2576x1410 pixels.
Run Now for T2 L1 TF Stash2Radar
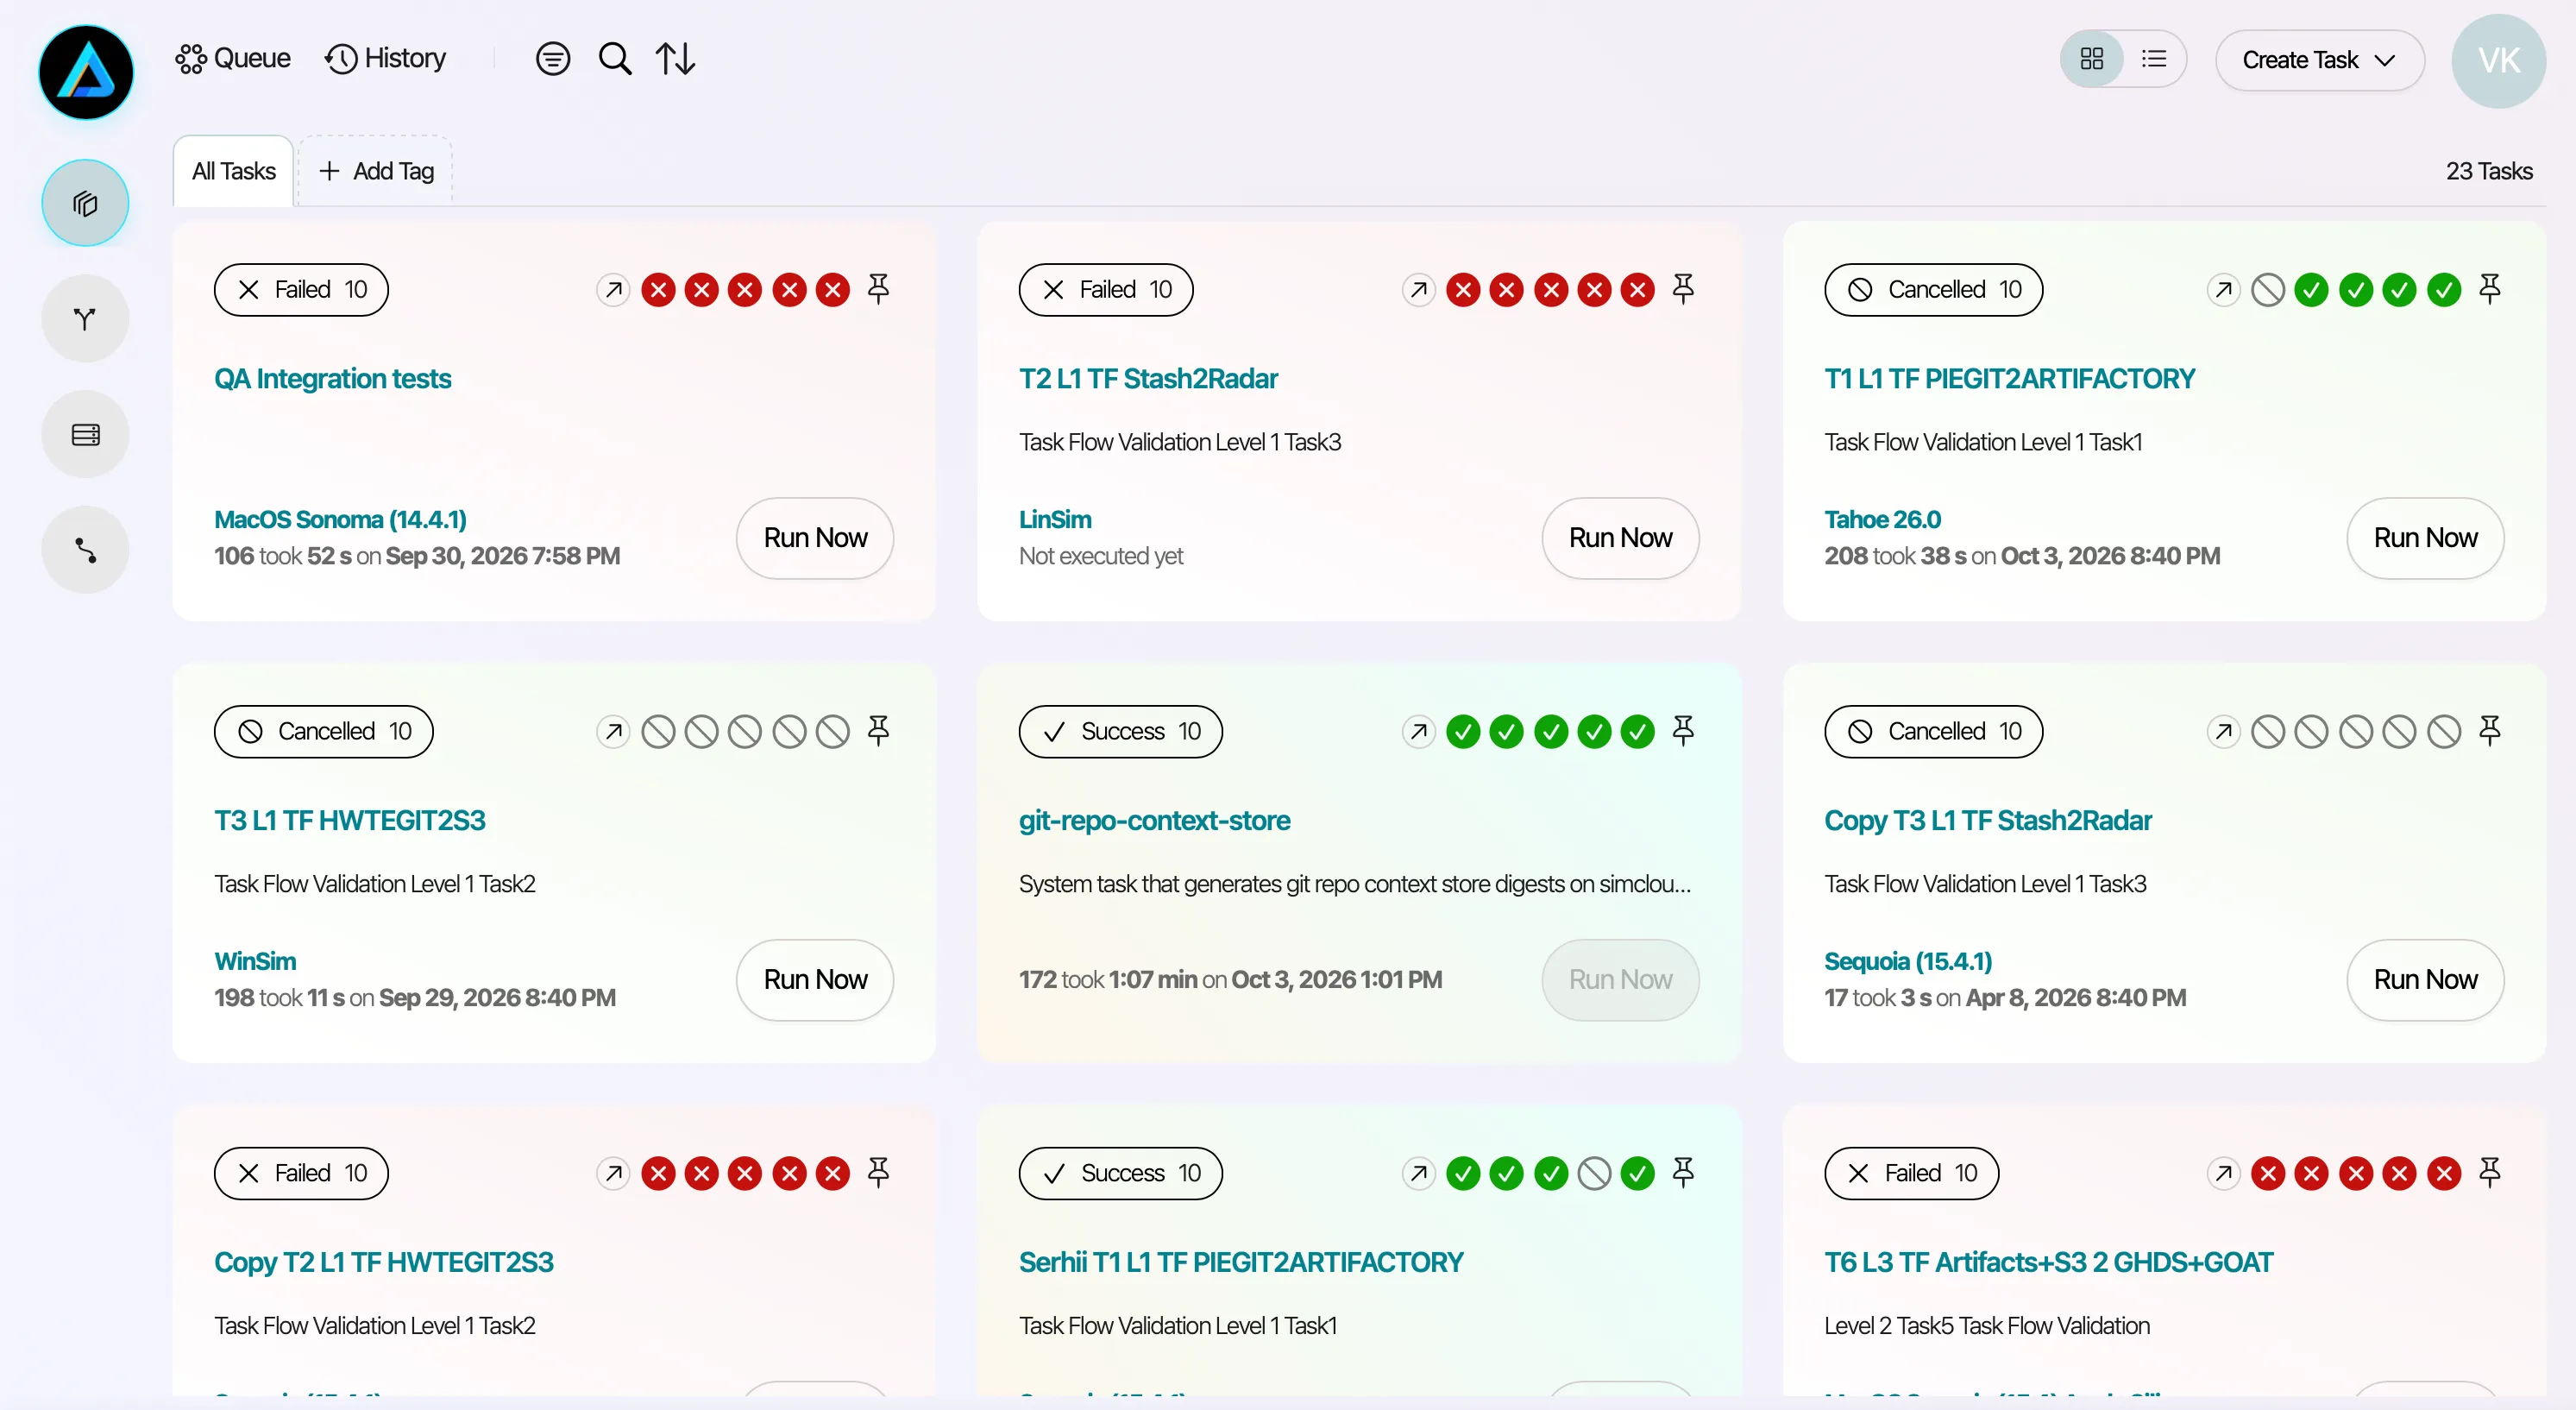pyautogui.click(x=1620, y=538)
